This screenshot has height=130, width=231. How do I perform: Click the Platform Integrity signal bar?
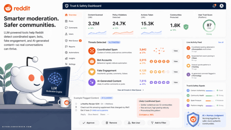[x=210, y=106]
